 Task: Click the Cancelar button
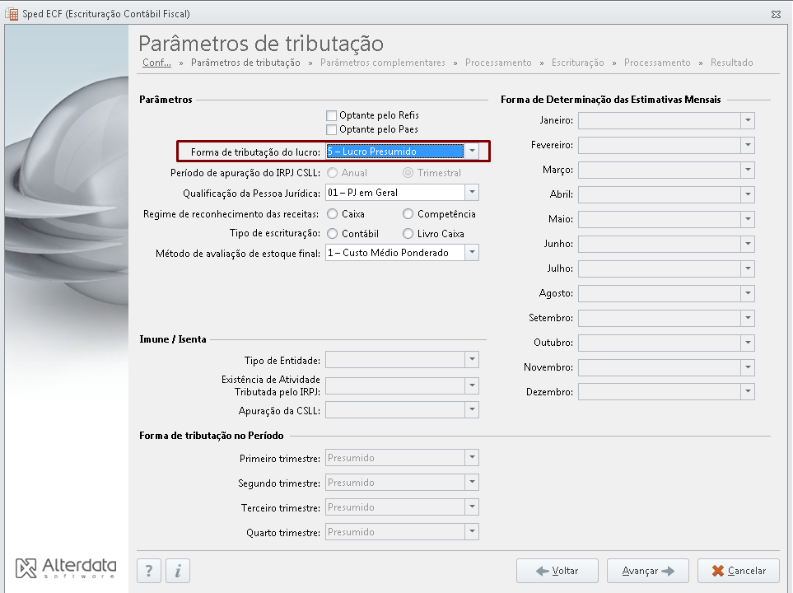point(739,571)
